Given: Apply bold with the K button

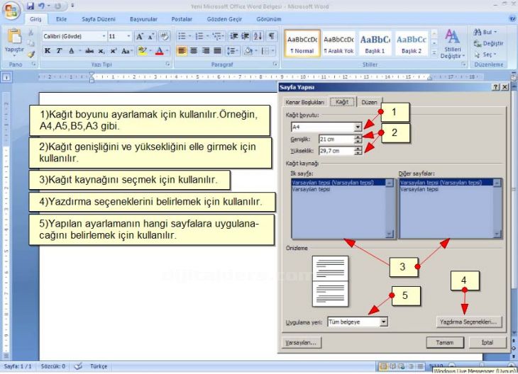Looking at the screenshot, I should point(48,51).
